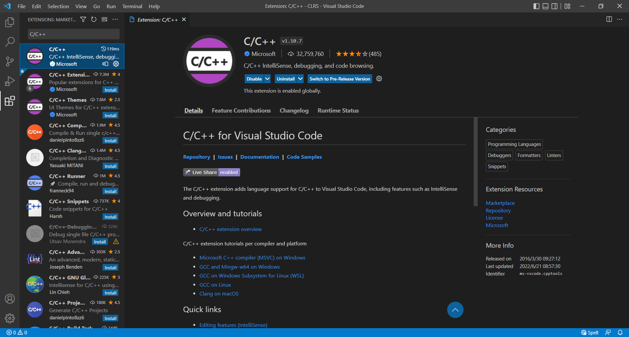Open the Search view in activity bar

point(10,42)
